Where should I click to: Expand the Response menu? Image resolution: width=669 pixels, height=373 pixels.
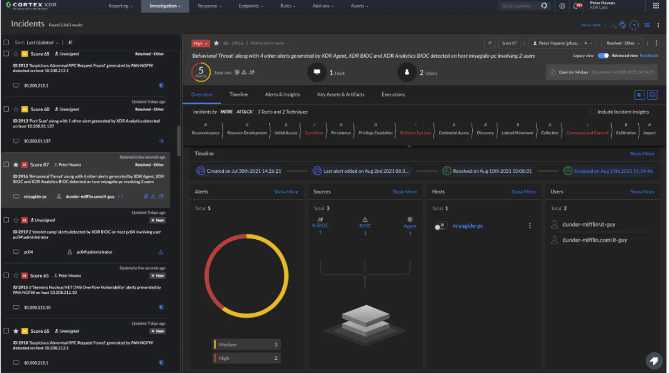tap(209, 6)
